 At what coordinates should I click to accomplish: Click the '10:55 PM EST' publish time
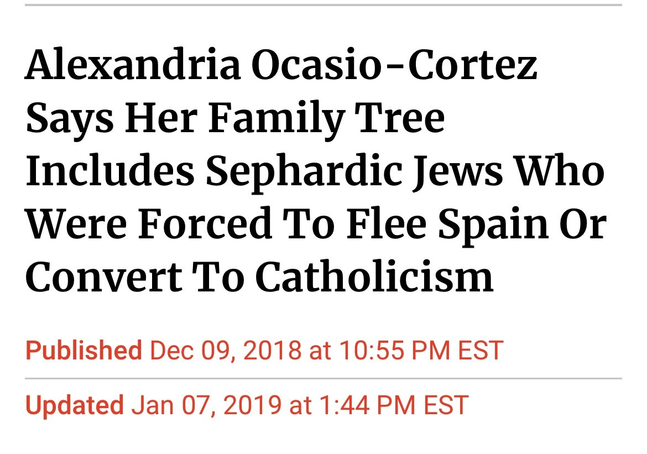pyautogui.click(x=421, y=351)
